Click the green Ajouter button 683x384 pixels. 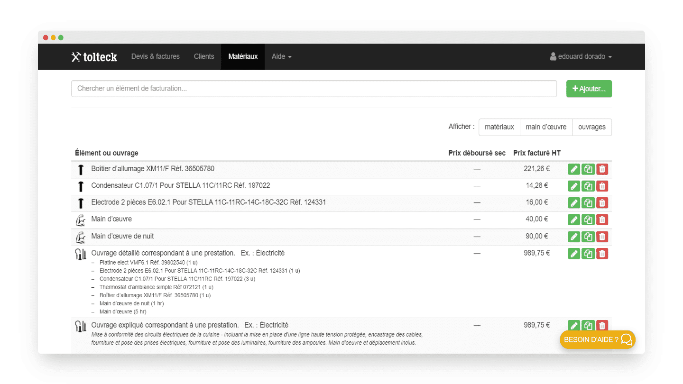589,89
